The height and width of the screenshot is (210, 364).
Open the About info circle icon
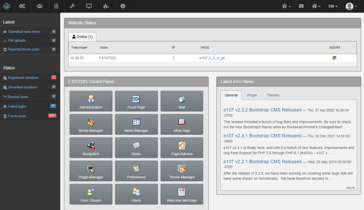pyautogui.click(x=123, y=6)
